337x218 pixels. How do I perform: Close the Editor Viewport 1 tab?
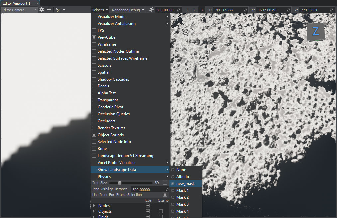(x=37, y=3)
